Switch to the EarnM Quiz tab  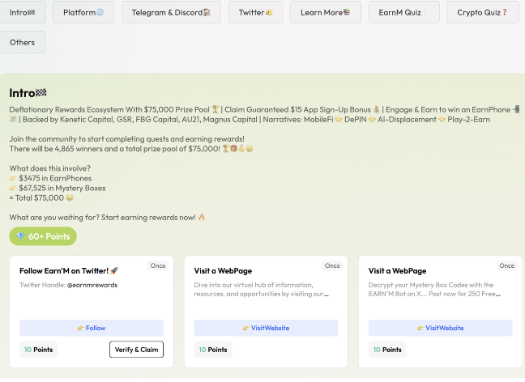403,12
